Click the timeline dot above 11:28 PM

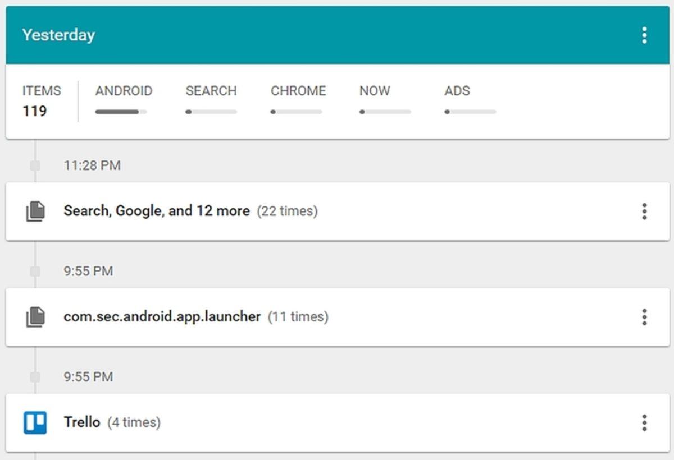pos(35,165)
